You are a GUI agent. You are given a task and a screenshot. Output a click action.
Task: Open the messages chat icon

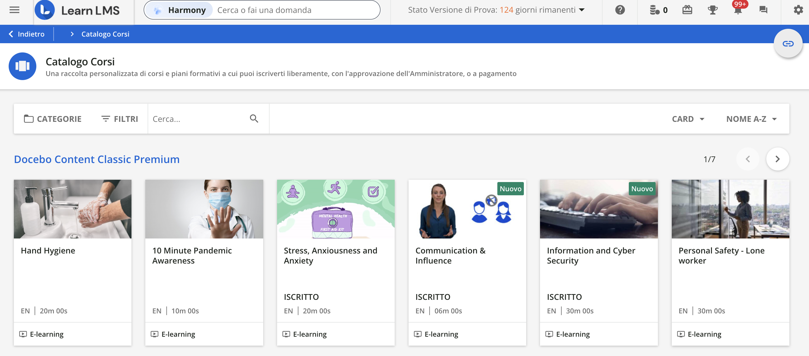(763, 10)
